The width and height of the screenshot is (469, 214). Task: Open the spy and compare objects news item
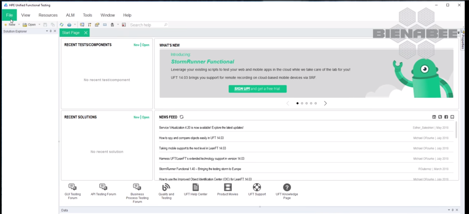coord(191,138)
